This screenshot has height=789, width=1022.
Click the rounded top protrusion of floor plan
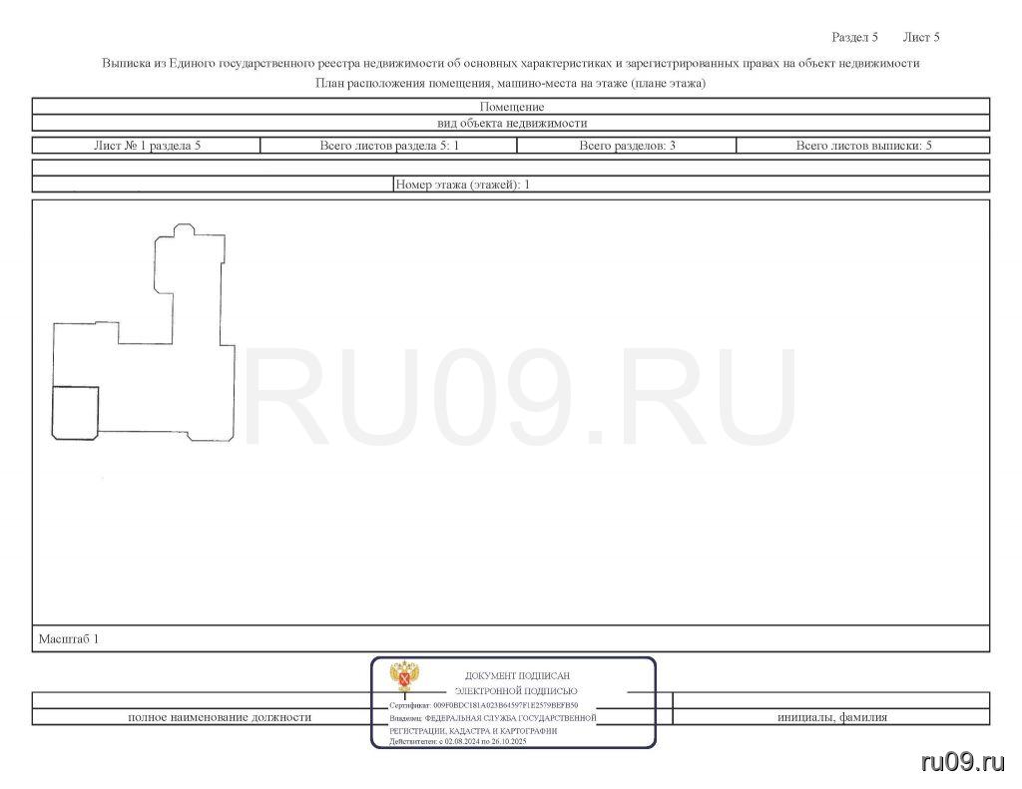click(185, 231)
